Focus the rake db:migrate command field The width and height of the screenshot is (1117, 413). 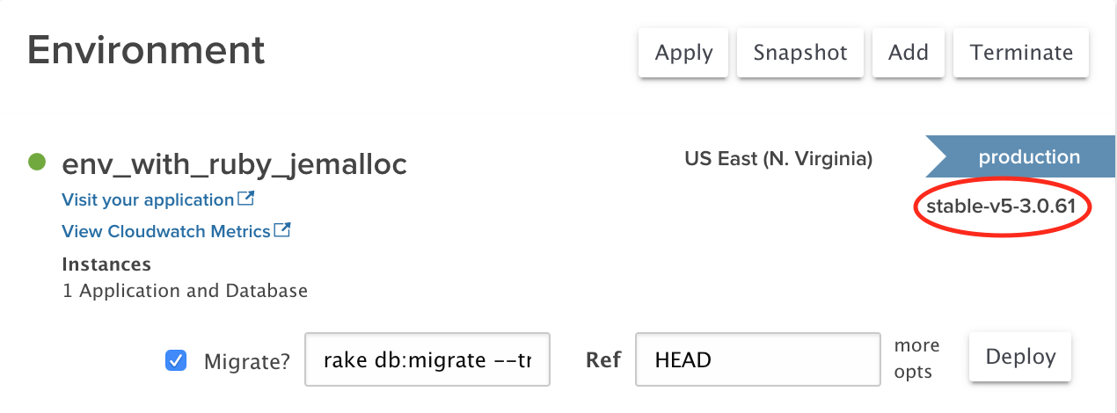pyautogui.click(x=427, y=359)
